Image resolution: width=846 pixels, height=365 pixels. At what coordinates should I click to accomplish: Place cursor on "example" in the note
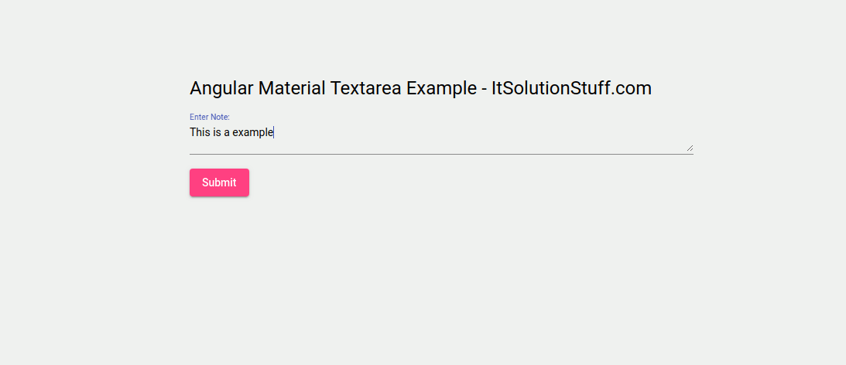point(253,132)
